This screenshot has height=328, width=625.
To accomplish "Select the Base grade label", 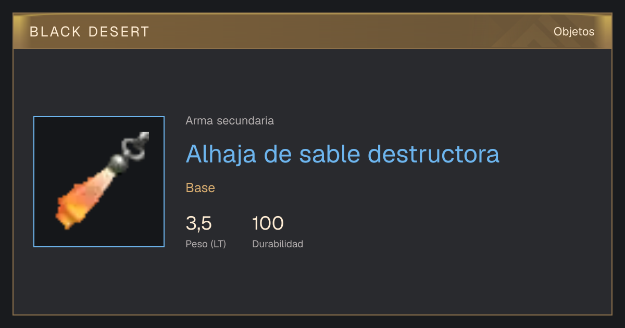I will tap(201, 188).
